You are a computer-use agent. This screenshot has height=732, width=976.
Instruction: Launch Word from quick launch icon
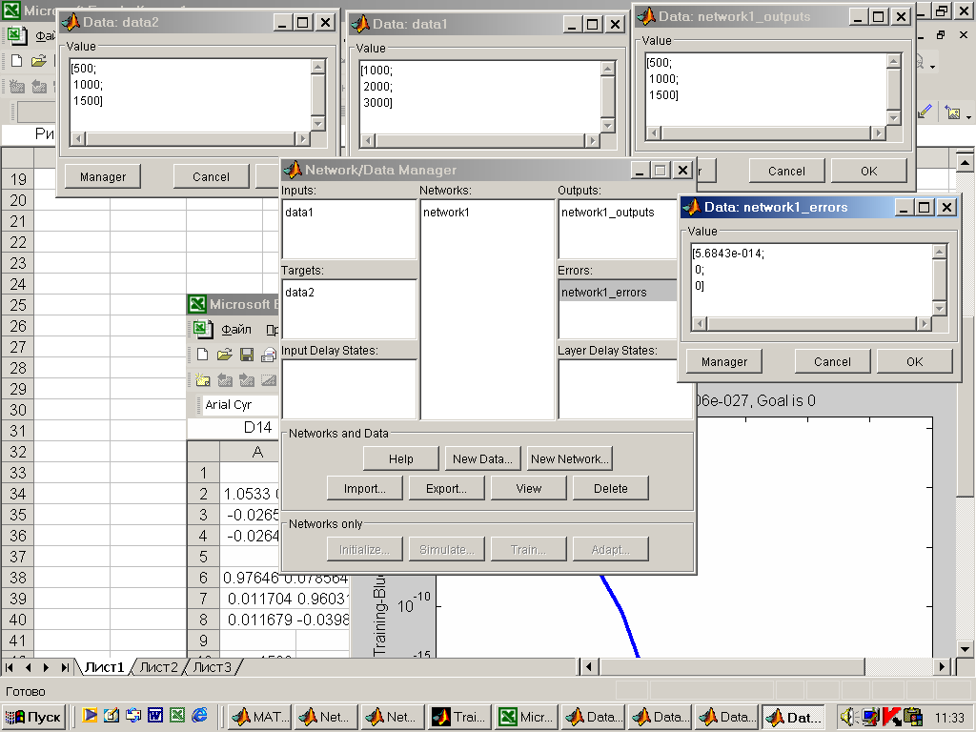point(155,715)
